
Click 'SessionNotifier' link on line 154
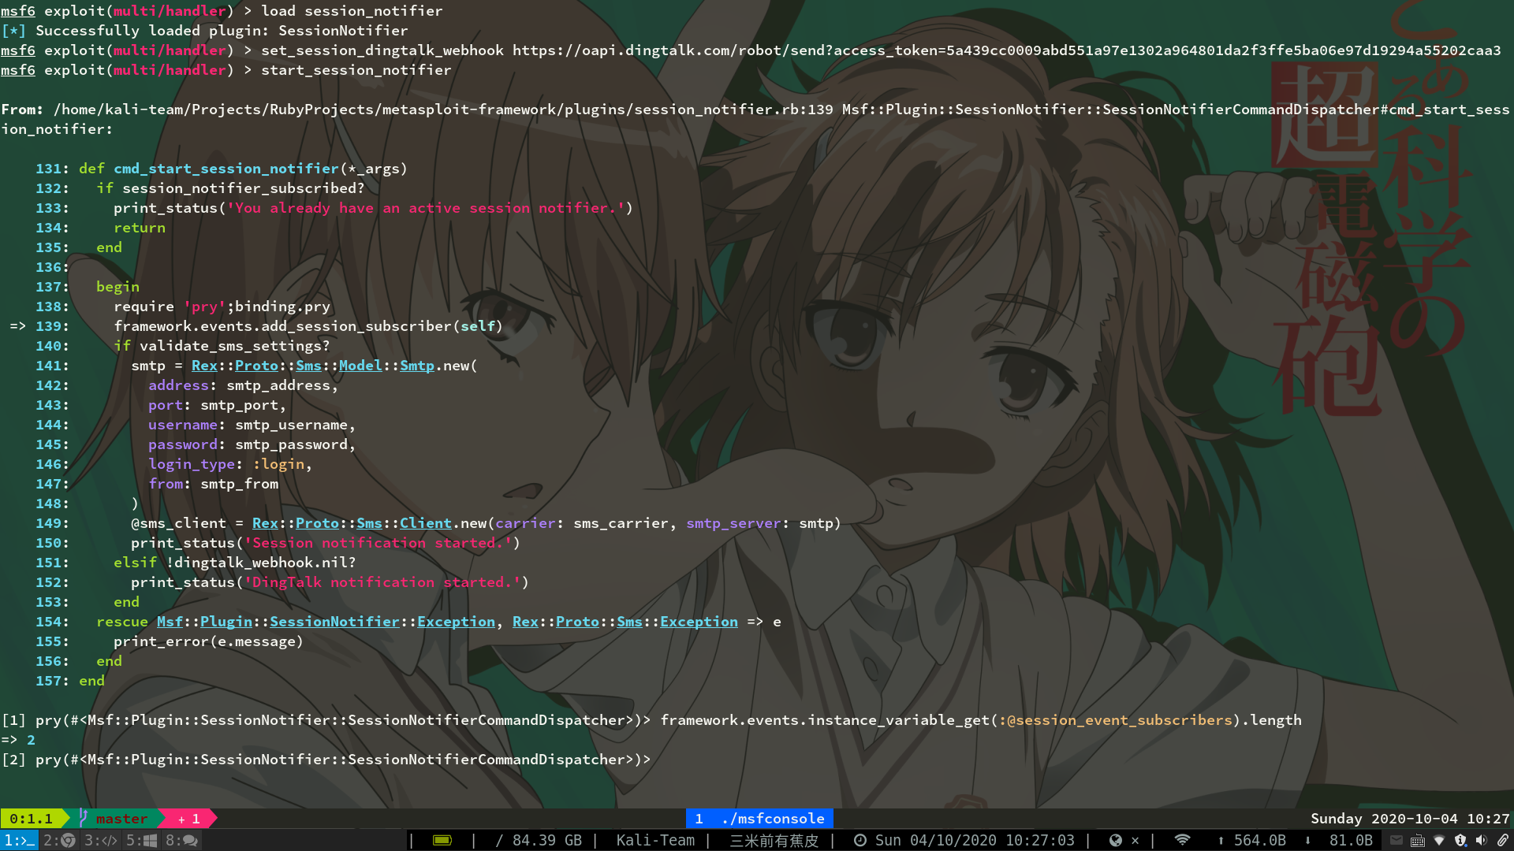pos(334,622)
